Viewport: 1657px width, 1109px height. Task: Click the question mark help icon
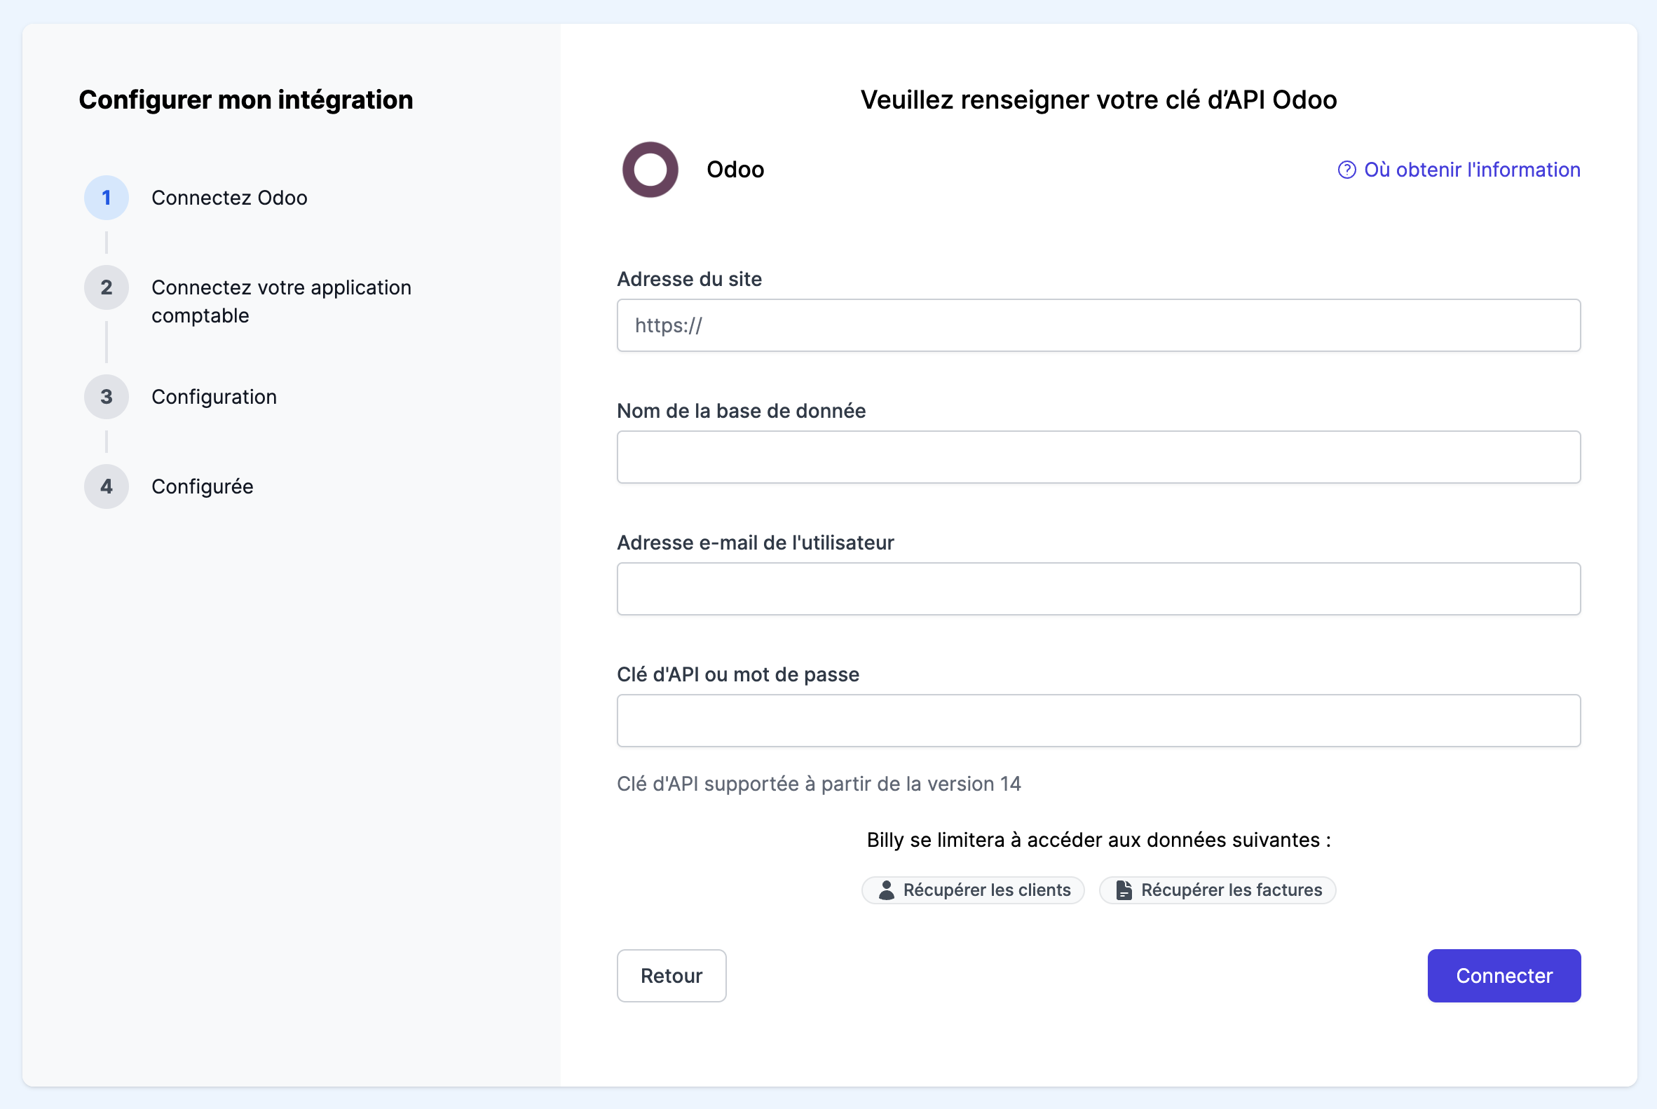[1346, 170]
